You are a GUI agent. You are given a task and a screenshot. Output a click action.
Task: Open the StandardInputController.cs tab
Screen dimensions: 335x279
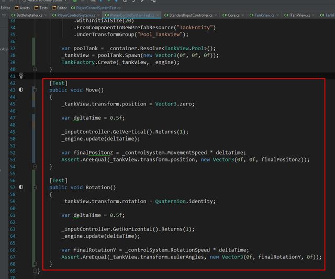click(x=191, y=15)
